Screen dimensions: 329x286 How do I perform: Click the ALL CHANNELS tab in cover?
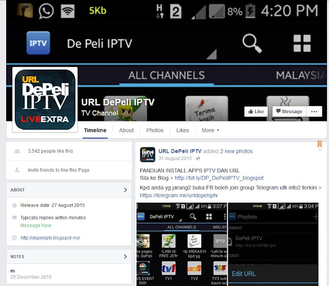coord(167,75)
